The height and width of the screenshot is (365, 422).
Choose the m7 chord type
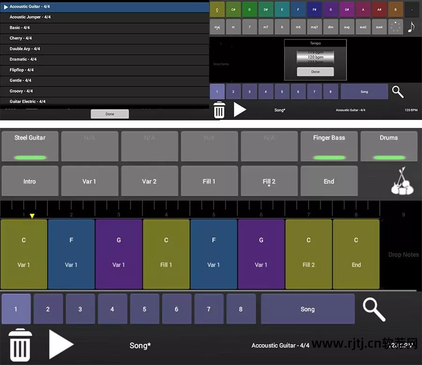tap(266, 27)
